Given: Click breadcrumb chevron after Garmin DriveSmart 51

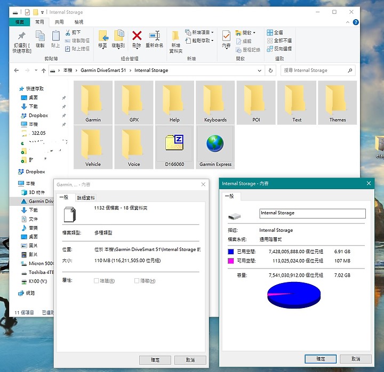Looking at the screenshot, I should pos(130,70).
